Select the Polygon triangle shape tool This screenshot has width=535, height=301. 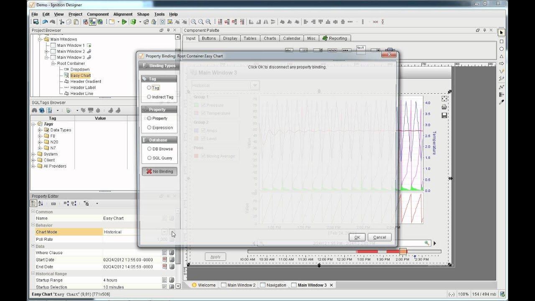502,56
